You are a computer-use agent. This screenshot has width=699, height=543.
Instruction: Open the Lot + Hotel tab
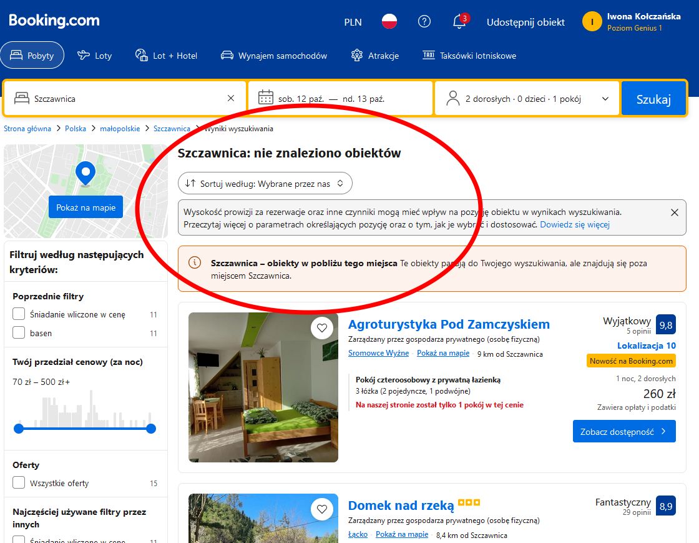click(166, 56)
